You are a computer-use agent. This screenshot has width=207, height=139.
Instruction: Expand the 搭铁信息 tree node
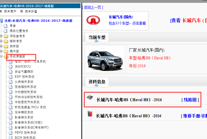pyautogui.click(x=1, y=41)
